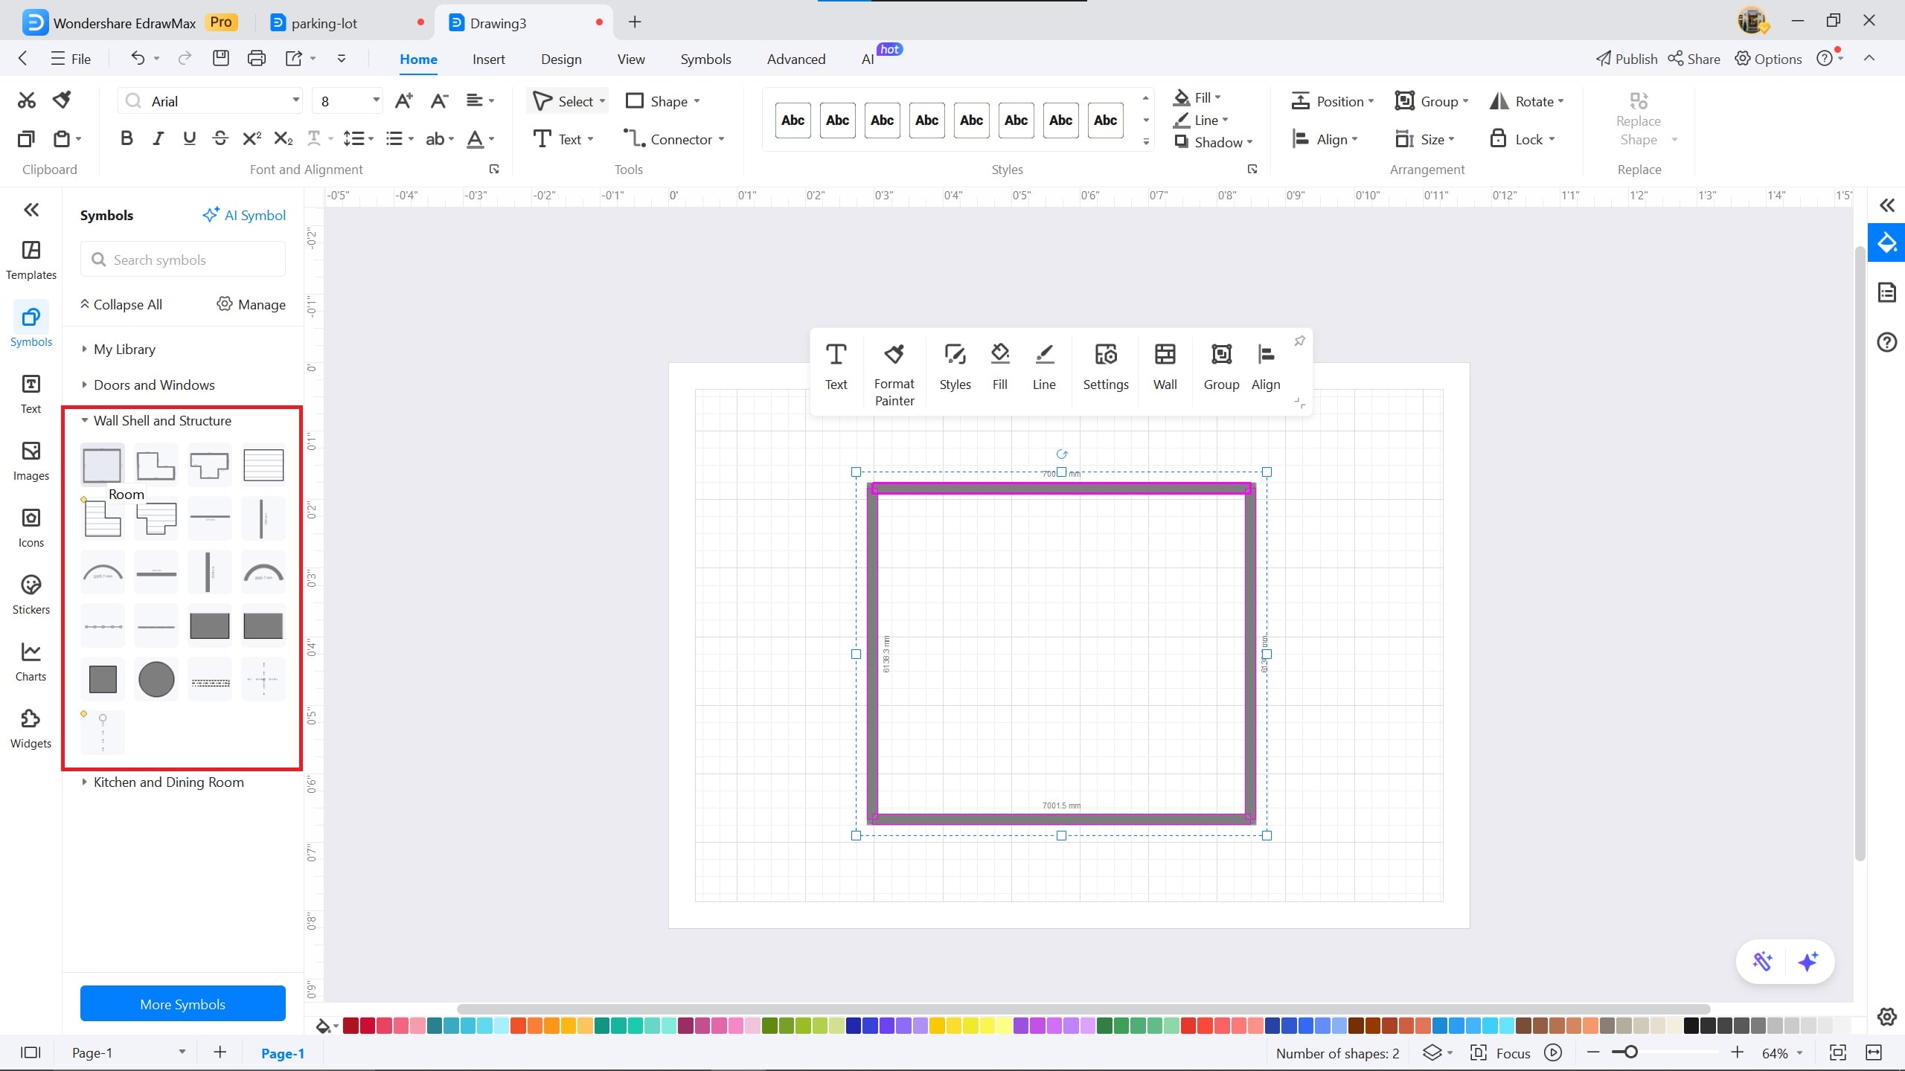Toggle italic formatting
The width and height of the screenshot is (1905, 1071).
click(157, 138)
